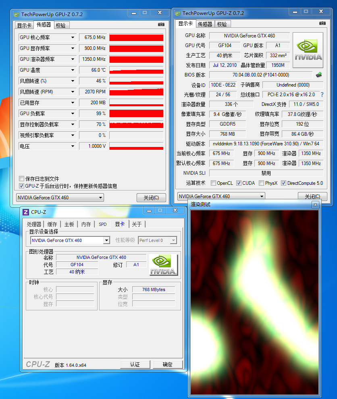Click the NVIDIA logo in CPU-Z
This screenshot has height=399, width=337.
tap(163, 265)
